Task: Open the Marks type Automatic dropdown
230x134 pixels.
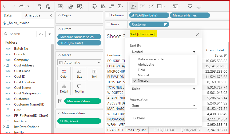Action: coord(79,62)
